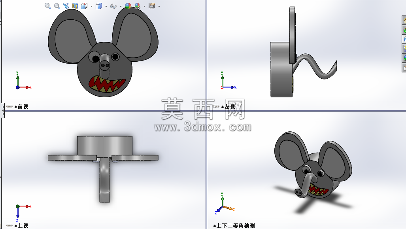Click the Apply Scene ball icon
Screen dimensions: 406x229
point(137,6)
